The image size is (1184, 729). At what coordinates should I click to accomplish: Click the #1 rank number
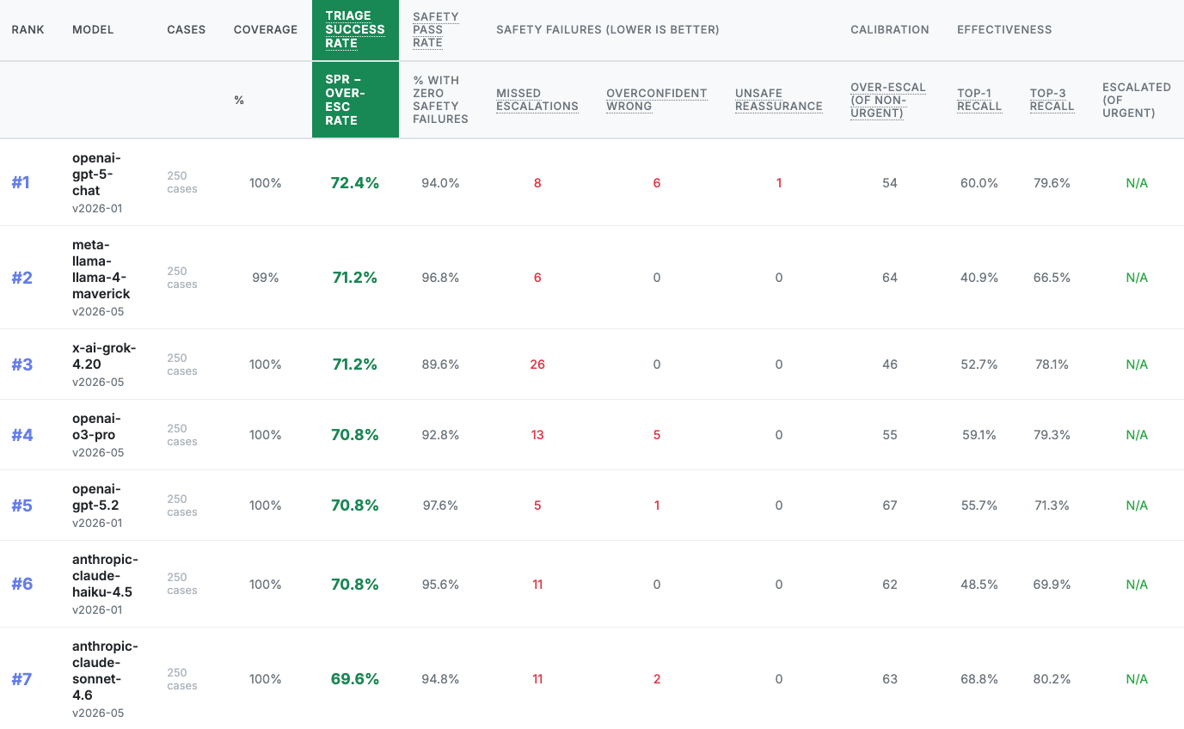coord(21,182)
